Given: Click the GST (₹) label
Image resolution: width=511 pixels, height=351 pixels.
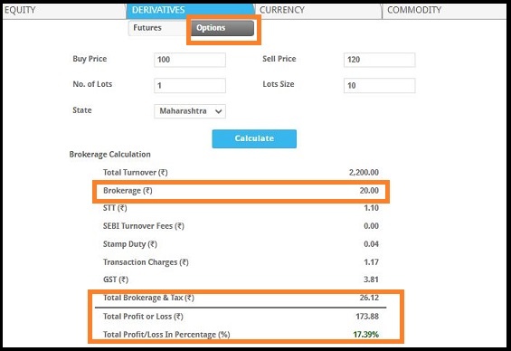Looking at the screenshot, I should 116,280.
